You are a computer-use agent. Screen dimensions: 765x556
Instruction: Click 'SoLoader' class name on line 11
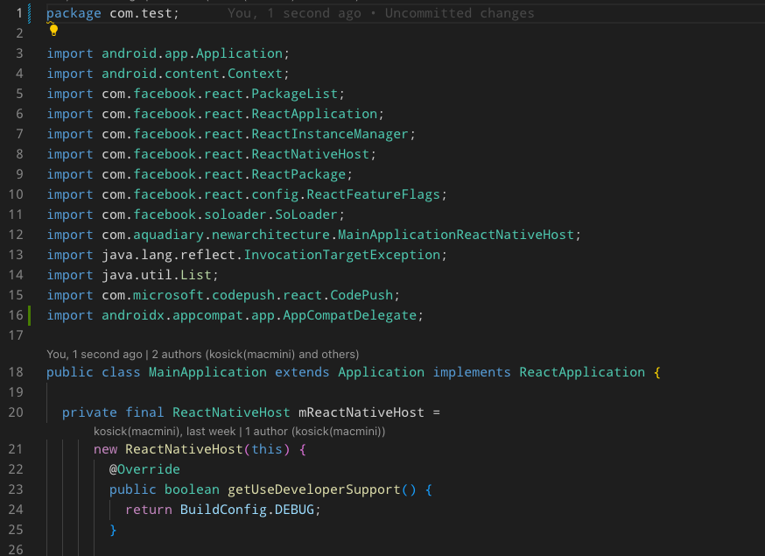[306, 215]
